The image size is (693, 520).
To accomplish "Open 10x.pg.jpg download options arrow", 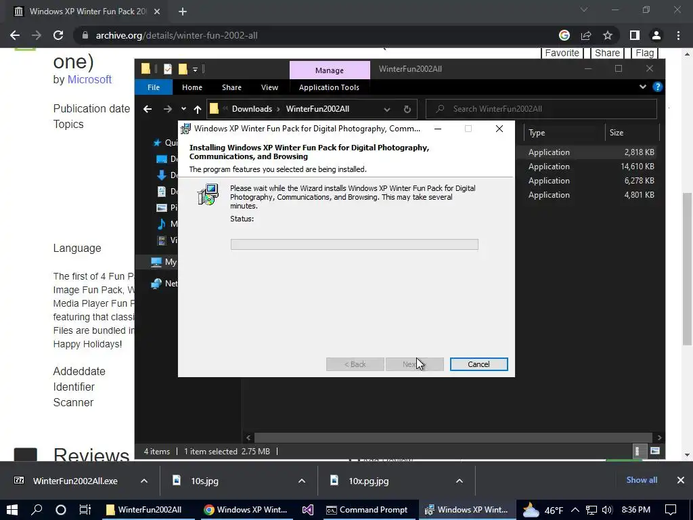I will click(460, 481).
